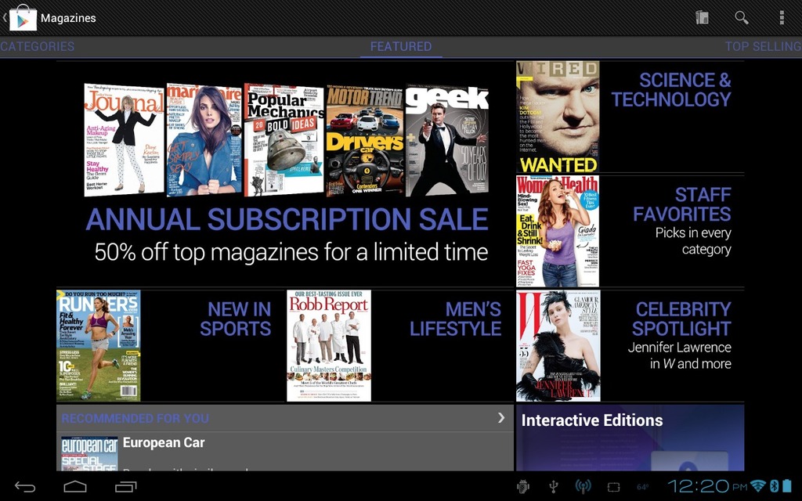Open the Motor Trend magazine cover

365,139
